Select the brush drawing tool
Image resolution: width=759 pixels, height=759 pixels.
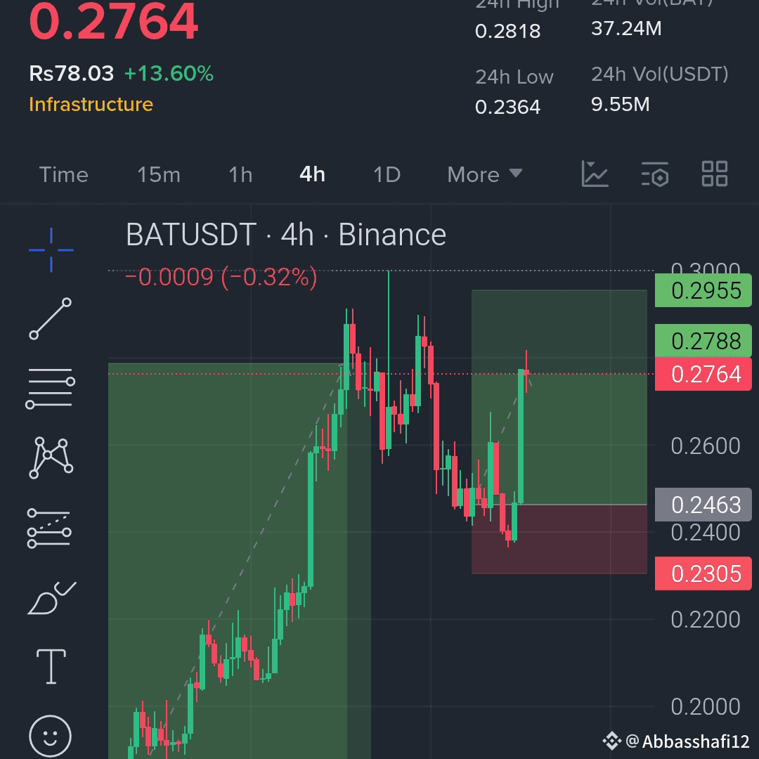51,598
